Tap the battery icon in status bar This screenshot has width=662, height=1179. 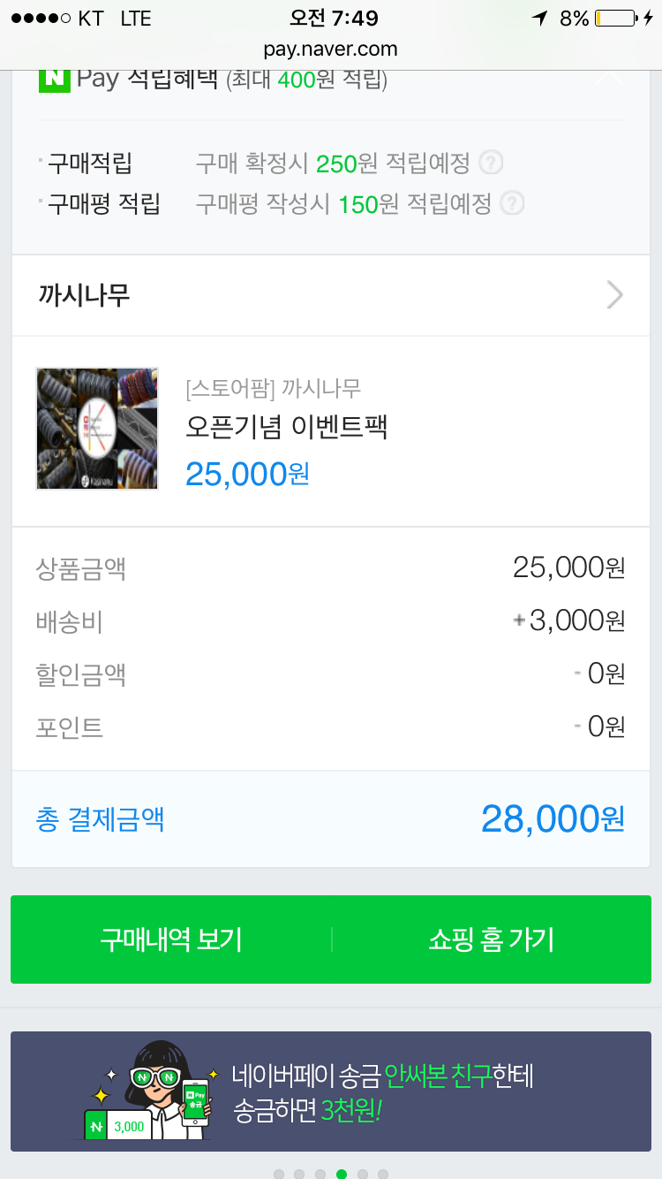pyautogui.click(x=615, y=19)
